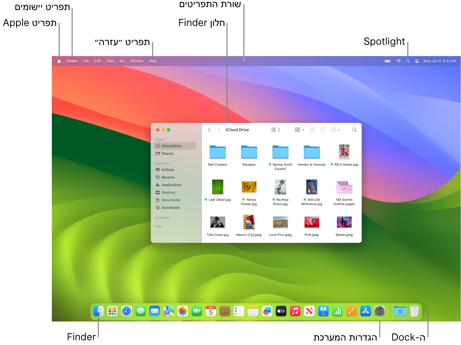Open Freeform from the Dock
461x345 pixels.
267,311
